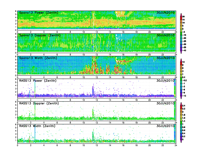The height and width of the screenshot is (156, 202).
Task: Click the 'RASS13 Doppler (Zenith)' panel title
Action: 39,103
